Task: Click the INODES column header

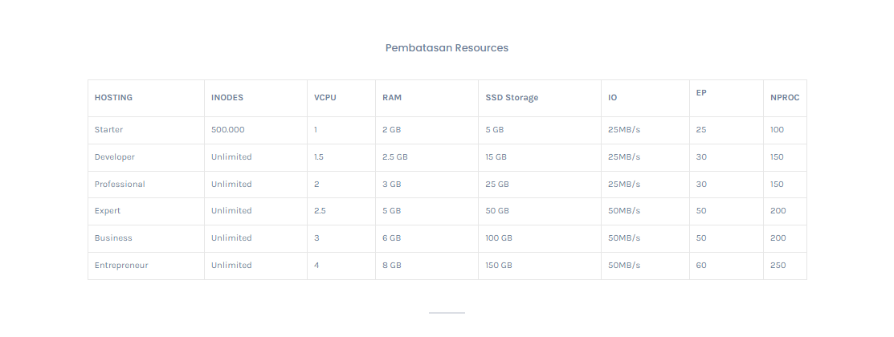Action: point(227,98)
